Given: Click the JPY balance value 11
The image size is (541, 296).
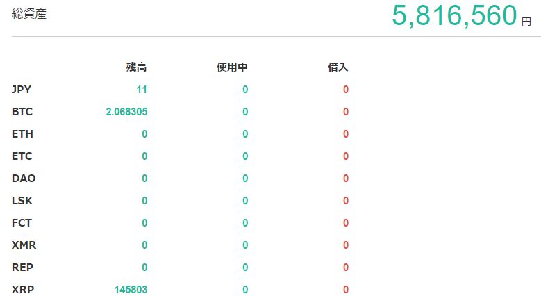Looking at the screenshot, I should click(142, 90).
